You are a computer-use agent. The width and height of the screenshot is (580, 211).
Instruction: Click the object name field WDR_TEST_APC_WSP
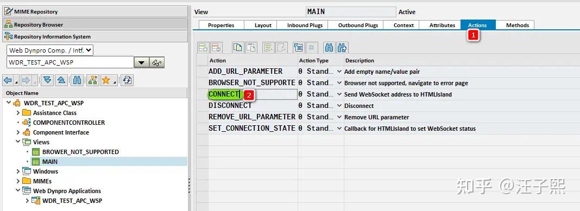pos(70,62)
